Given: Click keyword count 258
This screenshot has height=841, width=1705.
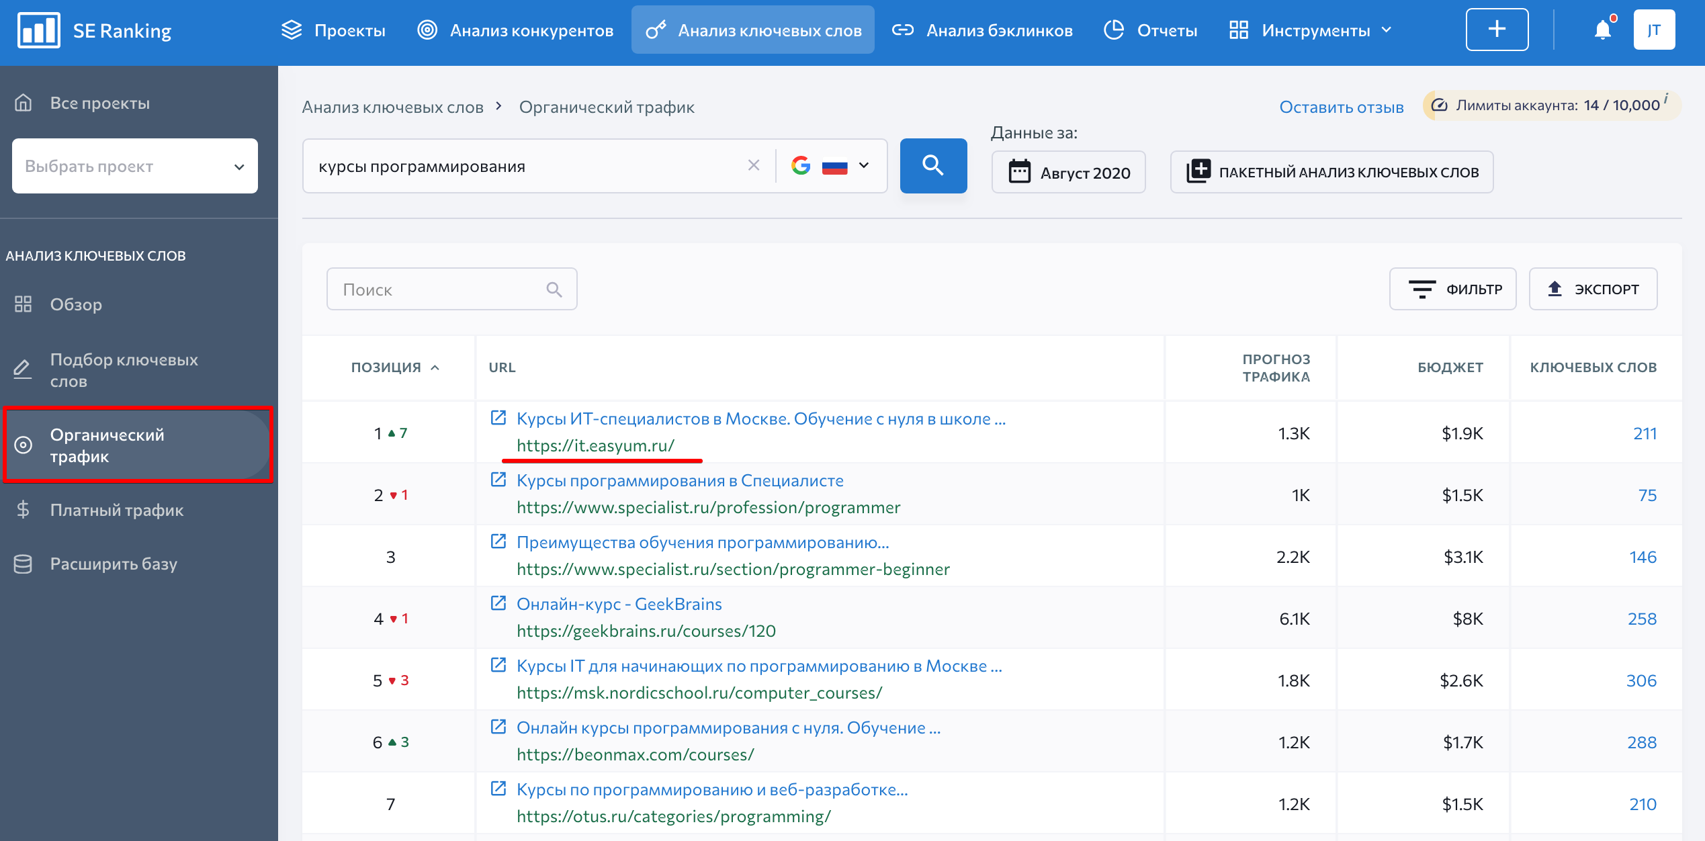Looking at the screenshot, I should point(1642,619).
